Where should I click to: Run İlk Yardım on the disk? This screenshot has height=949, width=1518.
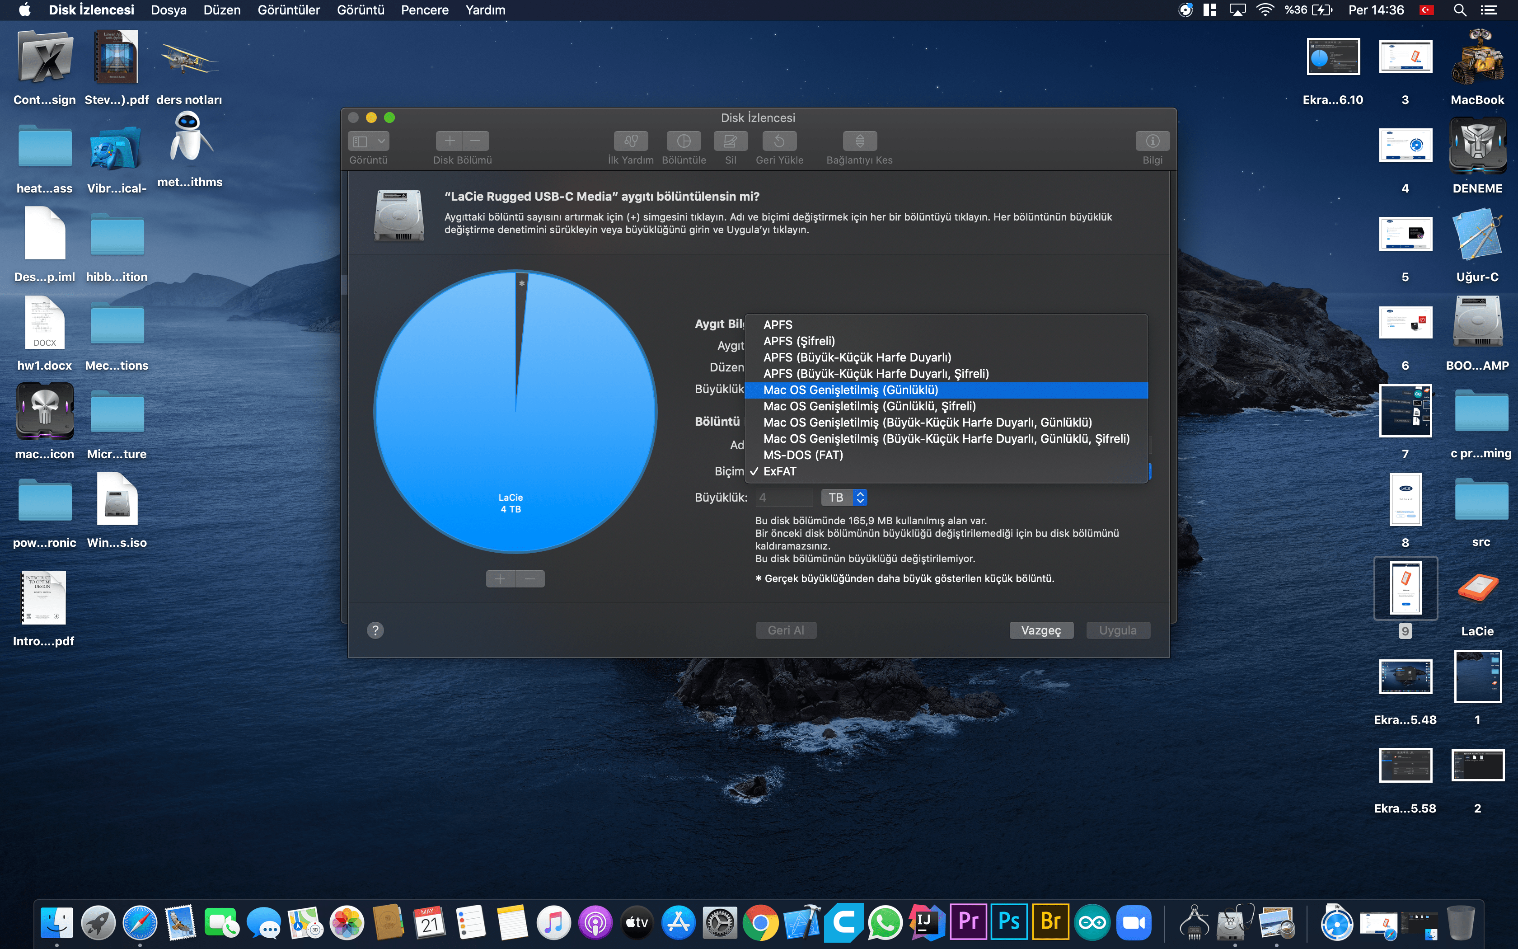630,142
